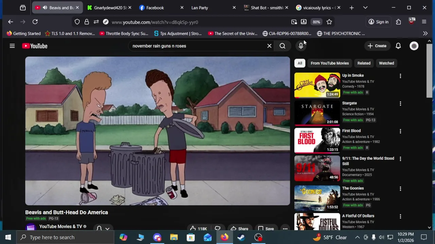The image size is (435, 244).
Task: Open options for Up in Smoke
Action: (x=400, y=76)
